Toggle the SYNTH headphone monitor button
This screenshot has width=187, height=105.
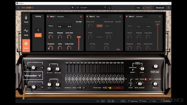[x=42, y=87]
